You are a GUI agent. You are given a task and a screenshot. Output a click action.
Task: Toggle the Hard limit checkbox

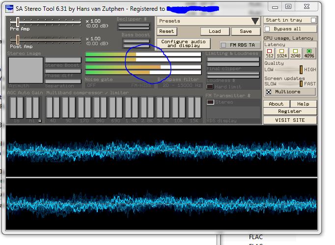click(210, 87)
